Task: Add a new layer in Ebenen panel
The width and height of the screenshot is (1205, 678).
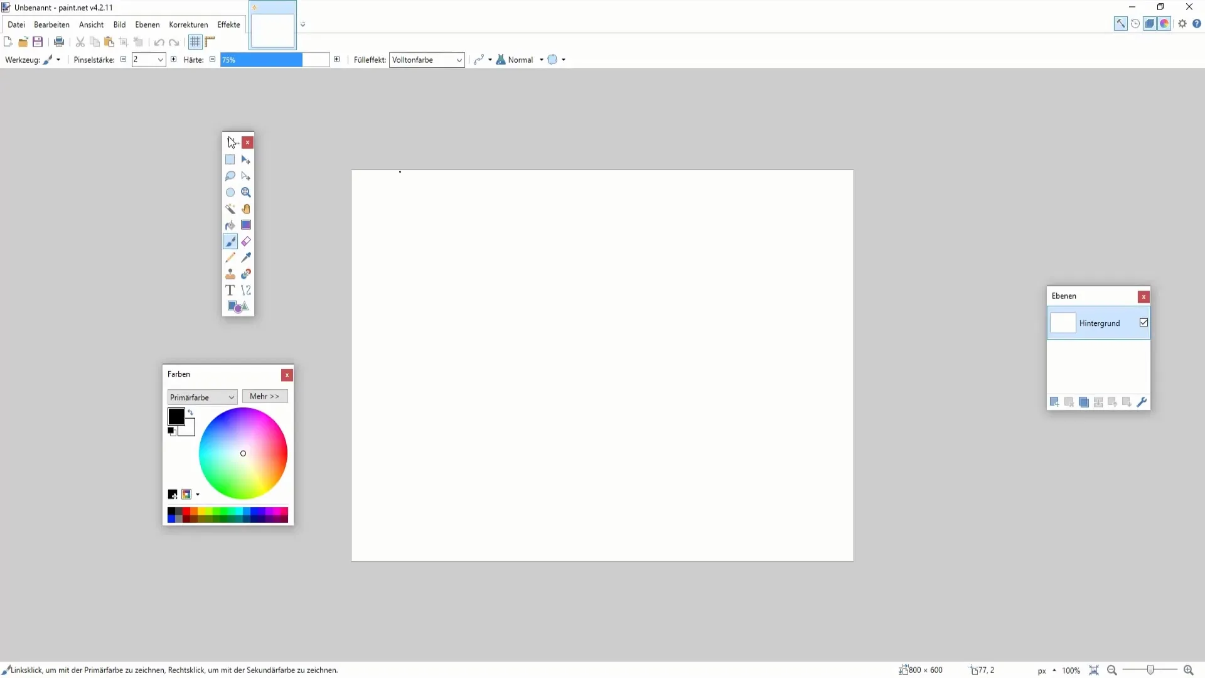Action: pyautogui.click(x=1054, y=402)
